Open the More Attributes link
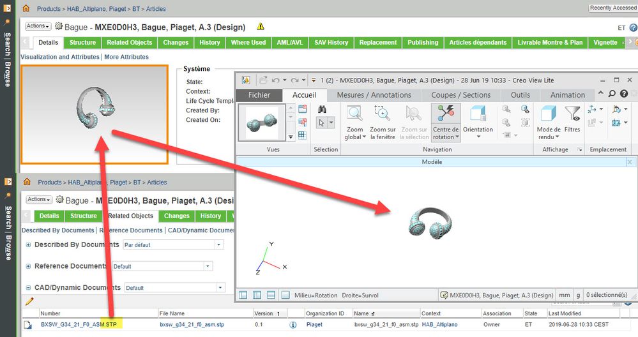The width and height of the screenshot is (638, 337). tap(126, 57)
